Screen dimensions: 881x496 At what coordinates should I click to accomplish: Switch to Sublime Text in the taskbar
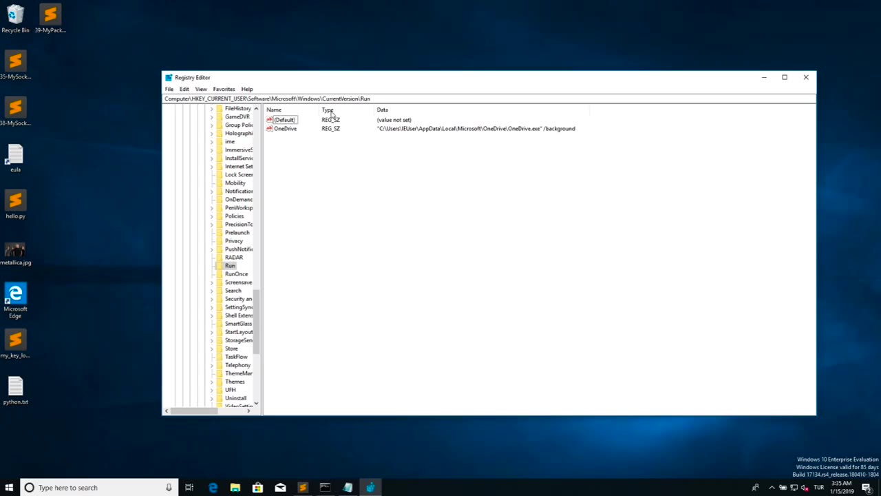pyautogui.click(x=303, y=488)
